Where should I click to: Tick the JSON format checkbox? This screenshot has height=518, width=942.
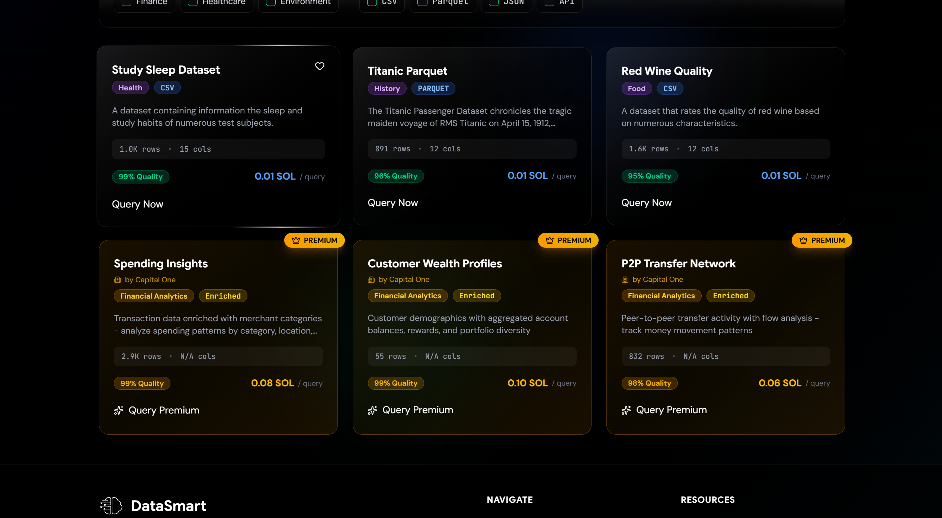tap(493, 2)
